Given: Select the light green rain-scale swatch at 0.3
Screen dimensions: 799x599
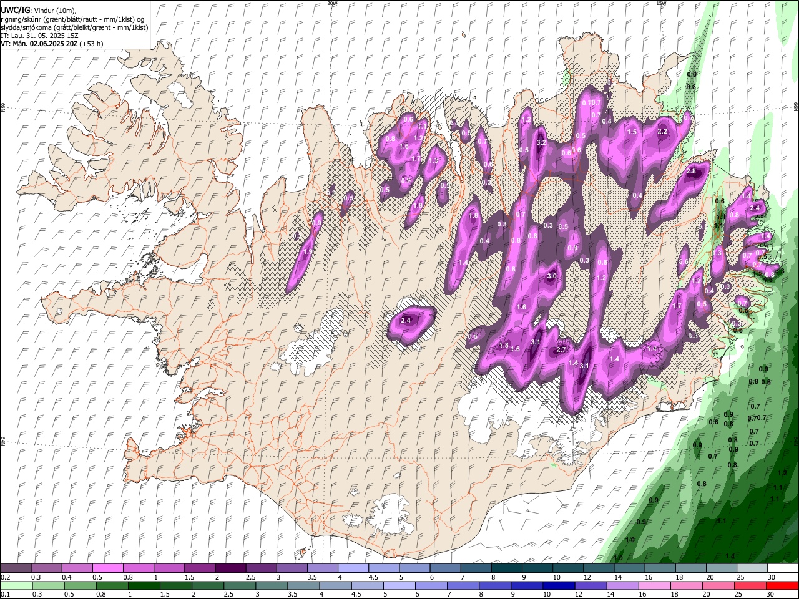Looking at the screenshot, I should [48, 585].
